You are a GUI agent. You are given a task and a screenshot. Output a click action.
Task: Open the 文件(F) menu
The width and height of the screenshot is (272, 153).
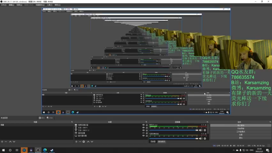(x=4, y=5)
